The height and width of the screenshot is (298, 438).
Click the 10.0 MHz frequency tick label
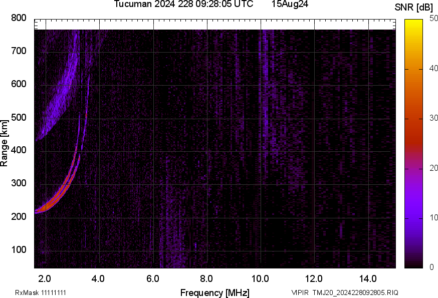point(260,278)
